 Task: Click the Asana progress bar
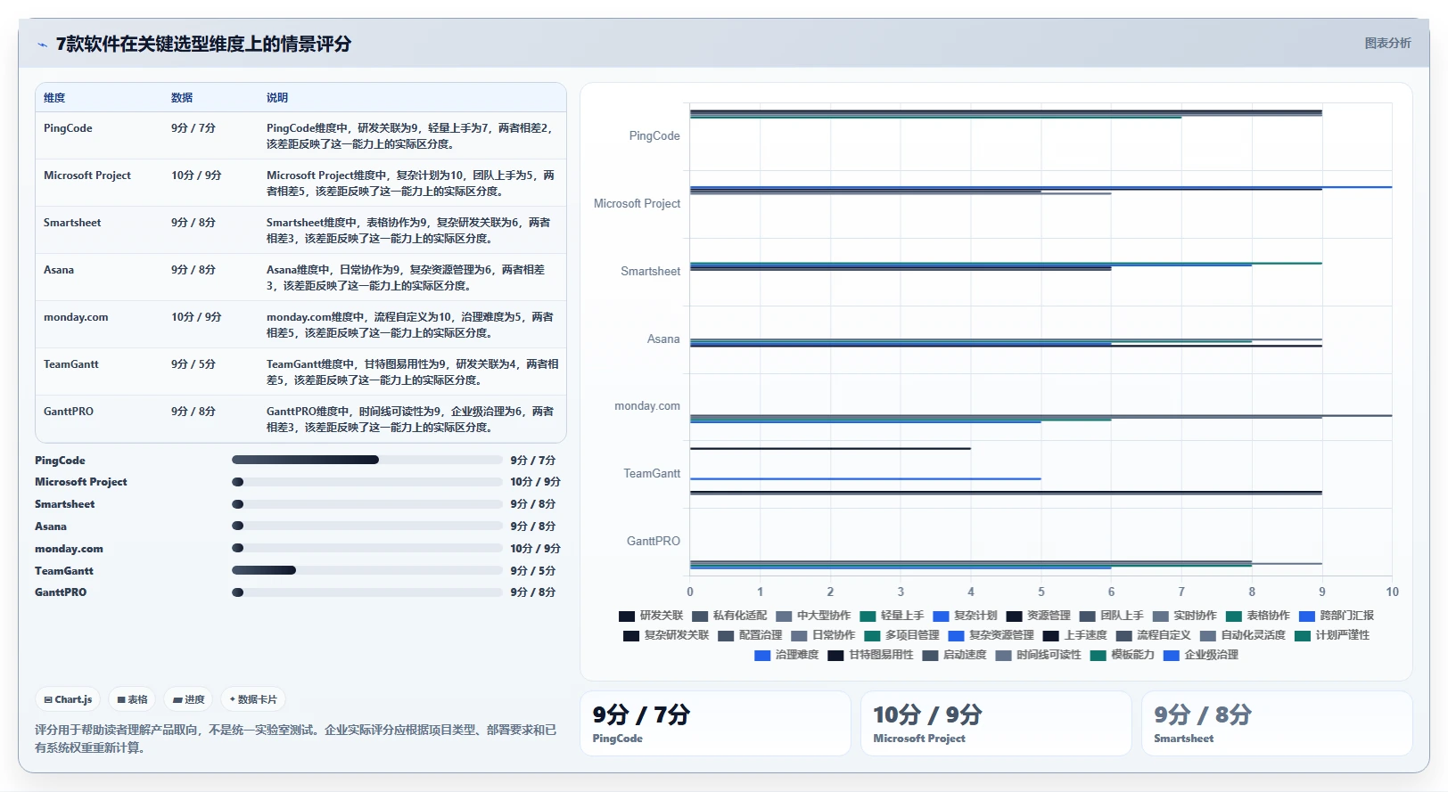coord(367,527)
